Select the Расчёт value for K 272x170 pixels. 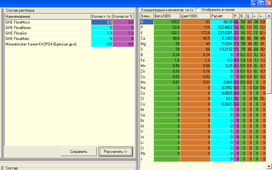pos(222,33)
